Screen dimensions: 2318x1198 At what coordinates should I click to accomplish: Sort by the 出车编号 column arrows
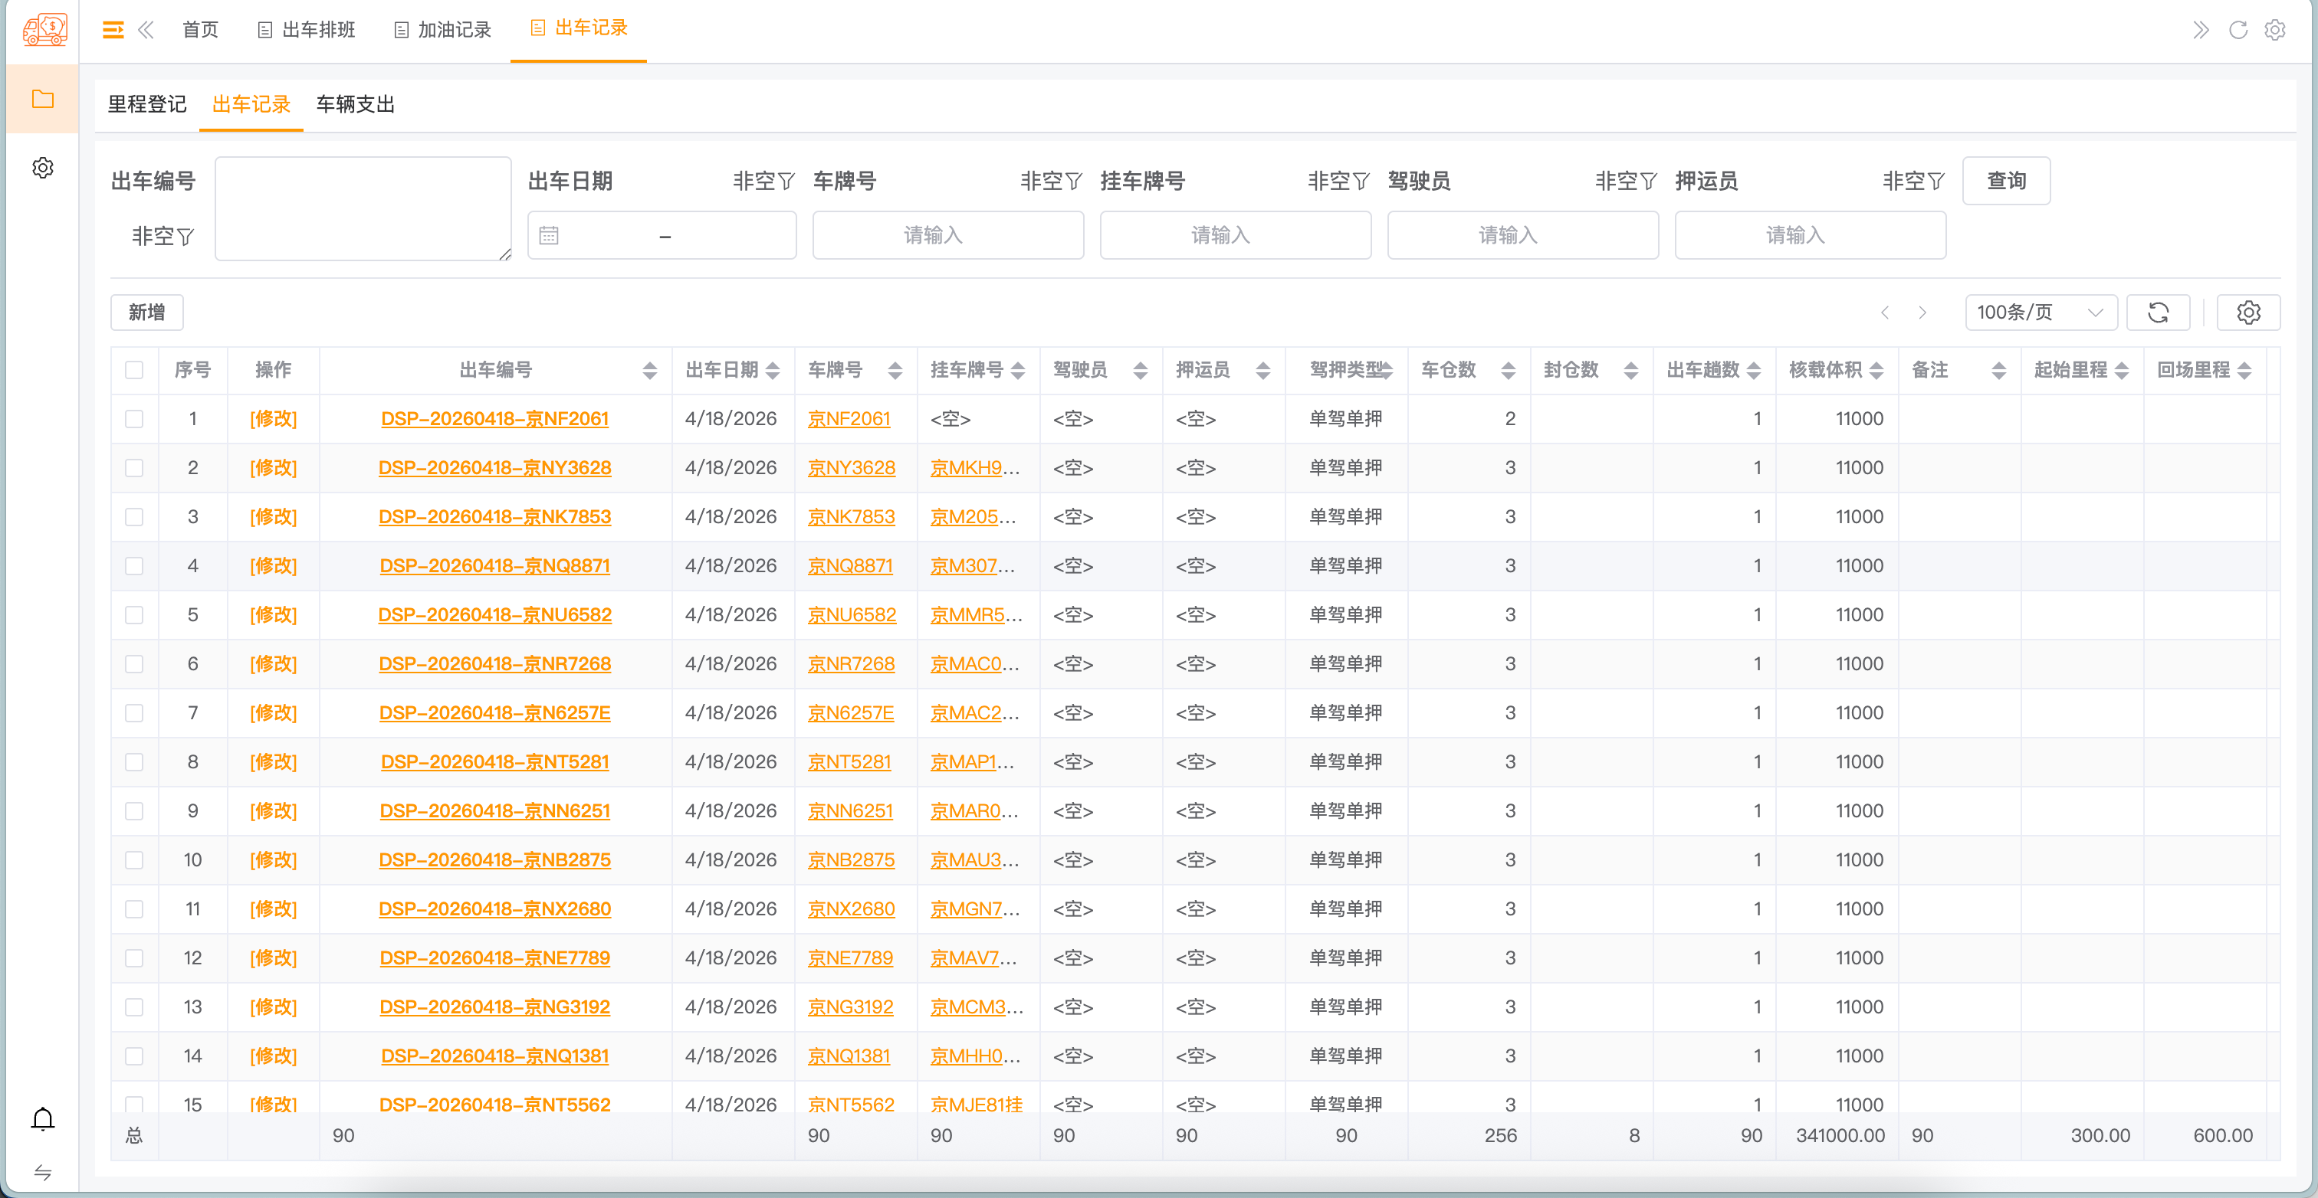(650, 370)
